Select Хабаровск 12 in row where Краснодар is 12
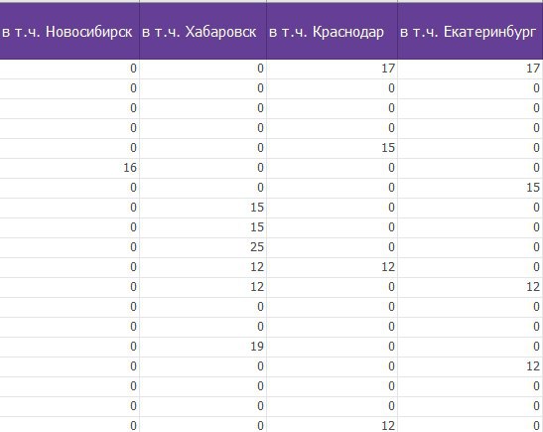The width and height of the screenshot is (543, 432). coord(203,267)
